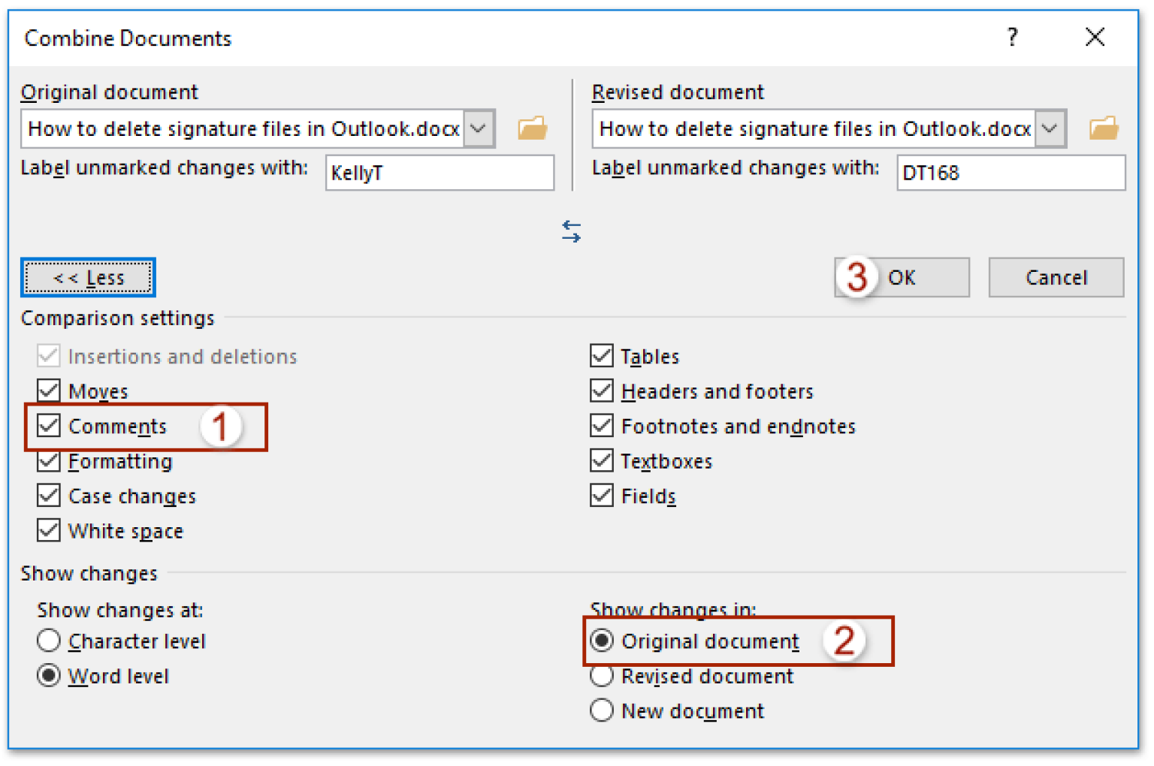Toggle Footnotes and endnotes
Image resolution: width=1154 pixels, height=766 pixels.
pyautogui.click(x=602, y=426)
